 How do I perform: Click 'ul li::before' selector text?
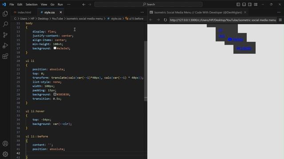(37, 136)
